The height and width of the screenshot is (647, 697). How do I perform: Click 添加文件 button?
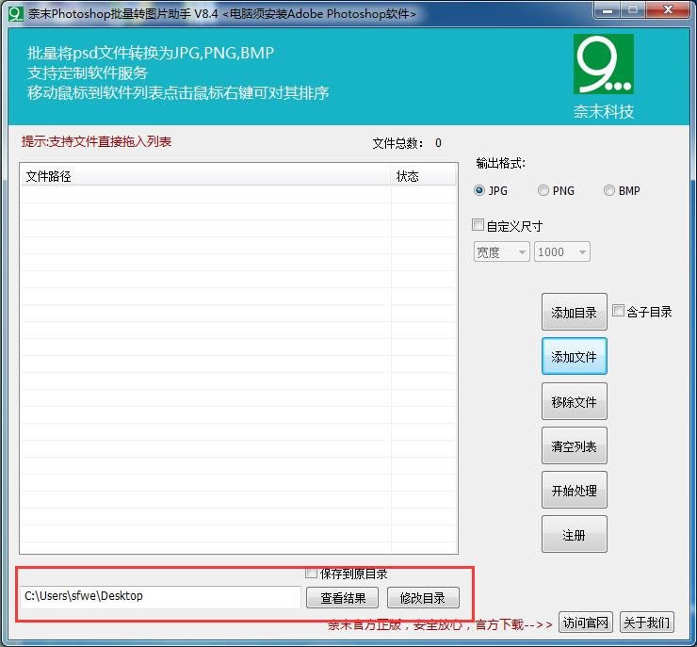click(x=574, y=356)
